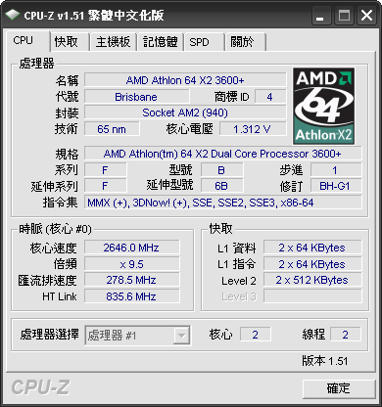Click the 65 nm technology value
382x407 pixels.
(x=112, y=129)
